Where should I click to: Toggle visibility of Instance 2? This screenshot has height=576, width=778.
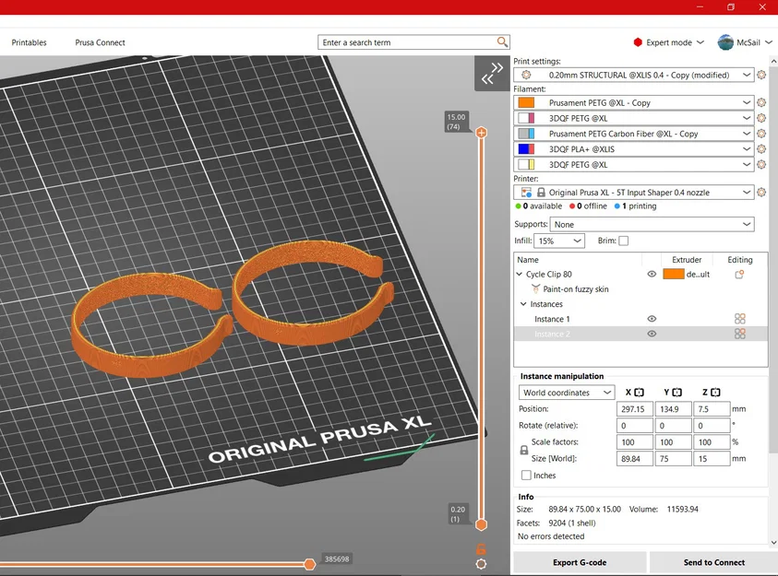[652, 334]
